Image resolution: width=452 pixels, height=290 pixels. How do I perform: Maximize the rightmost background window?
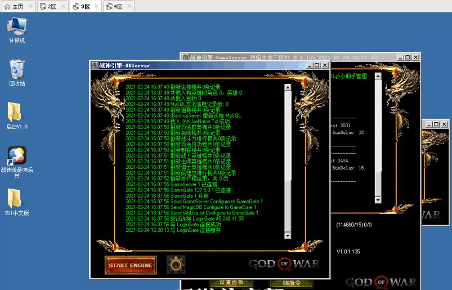pyautogui.click(x=436, y=124)
